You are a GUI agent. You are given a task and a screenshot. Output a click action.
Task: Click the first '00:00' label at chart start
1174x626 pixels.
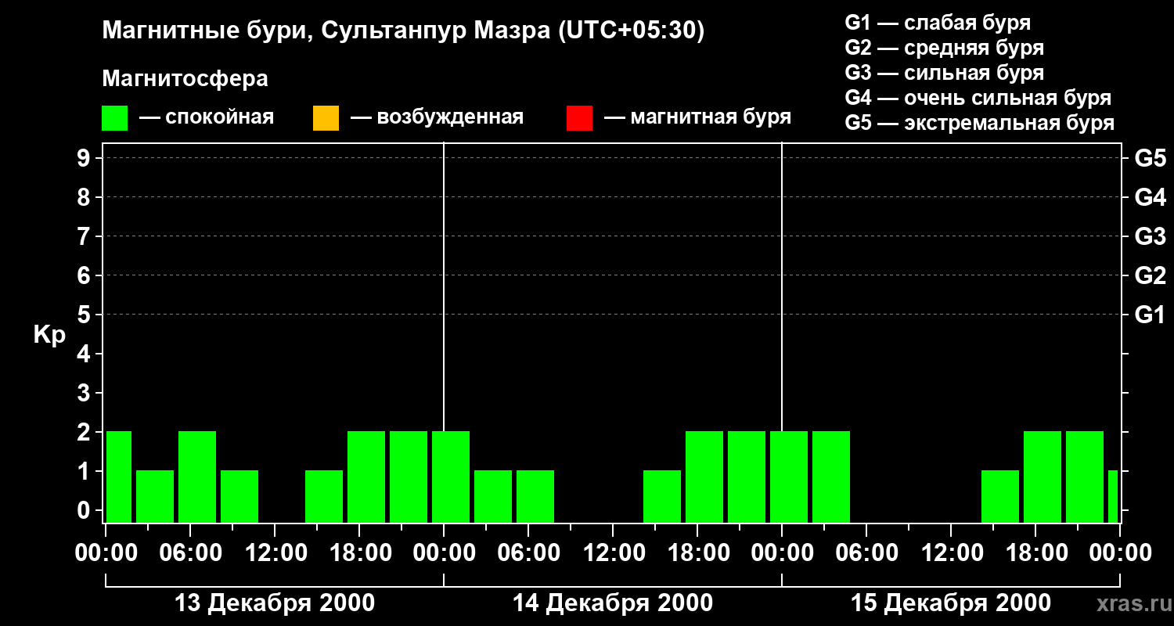106,553
